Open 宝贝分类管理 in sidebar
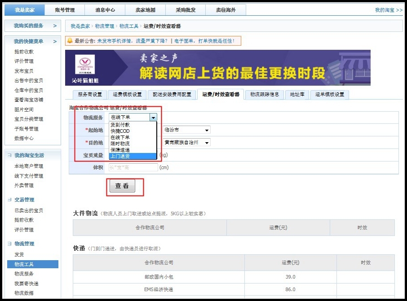The width and height of the screenshot is (407, 301). [x=29, y=119]
